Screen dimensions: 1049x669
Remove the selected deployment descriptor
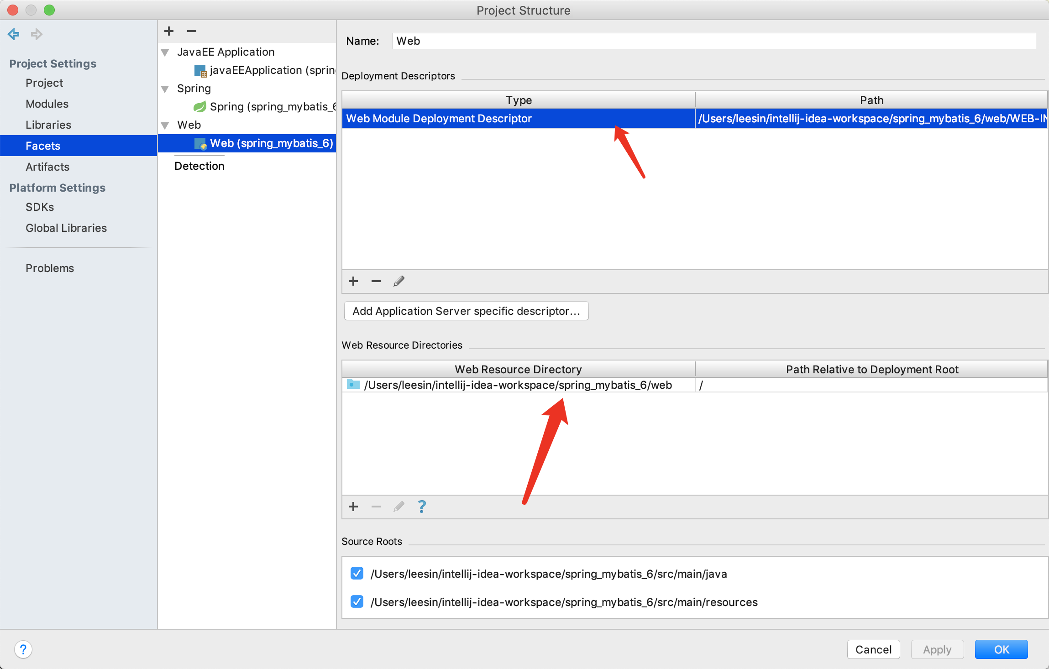(x=376, y=281)
